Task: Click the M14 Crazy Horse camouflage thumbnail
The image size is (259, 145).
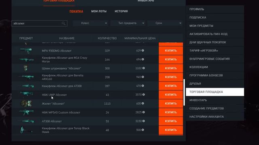Action: coord(26,60)
